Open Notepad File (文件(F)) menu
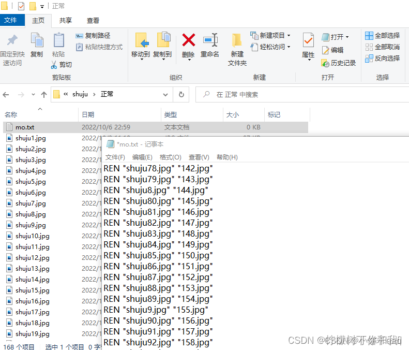 [x=115, y=157]
